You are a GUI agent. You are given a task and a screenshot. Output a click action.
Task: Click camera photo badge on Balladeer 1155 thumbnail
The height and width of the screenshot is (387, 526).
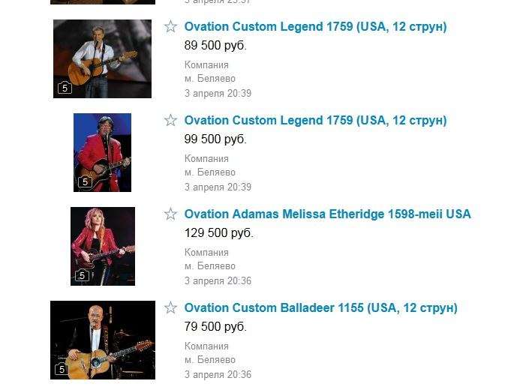(x=62, y=369)
